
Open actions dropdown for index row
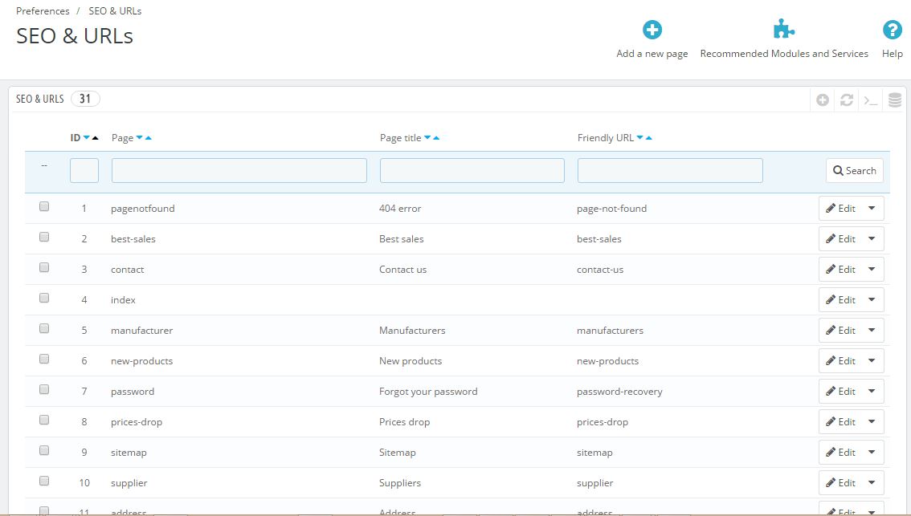click(x=872, y=299)
